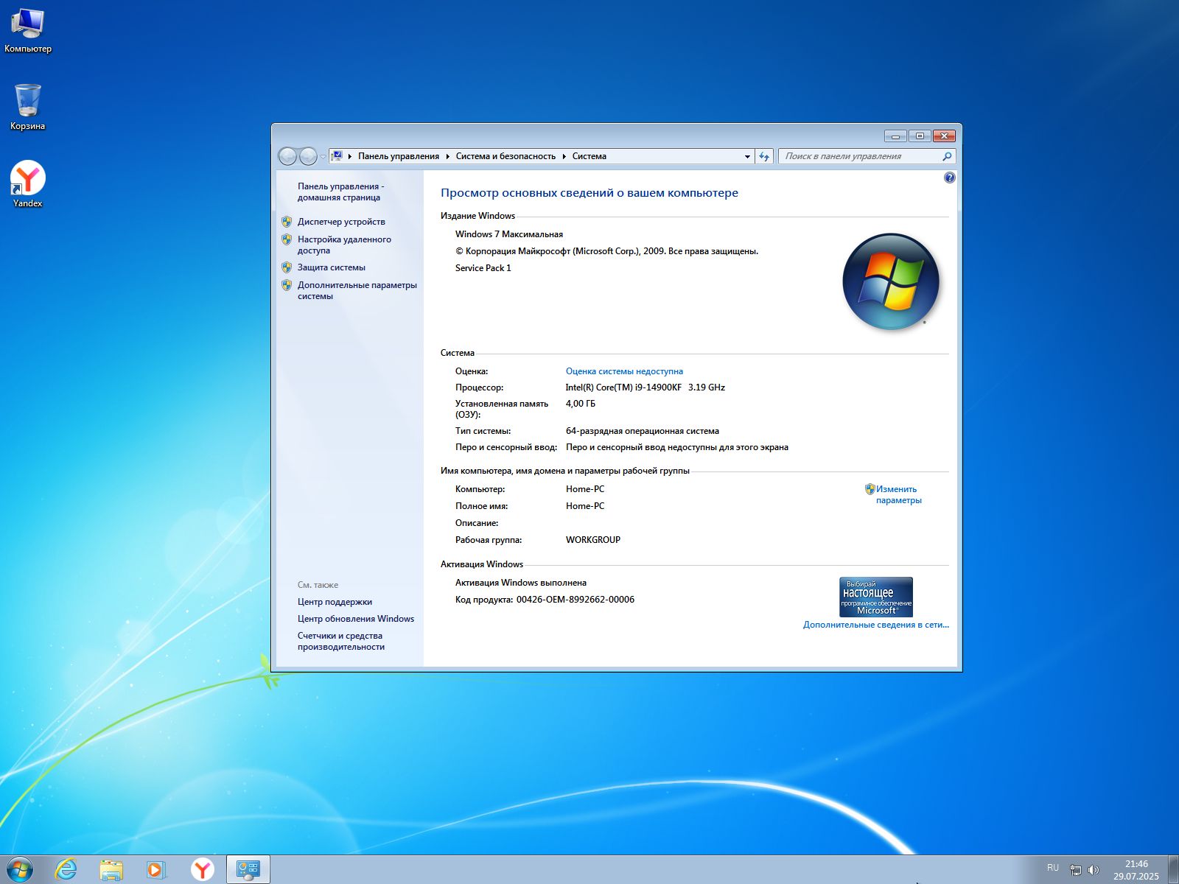This screenshot has width=1179, height=884.
Task: Open the Windows Start menu orb
Action: tap(20, 869)
